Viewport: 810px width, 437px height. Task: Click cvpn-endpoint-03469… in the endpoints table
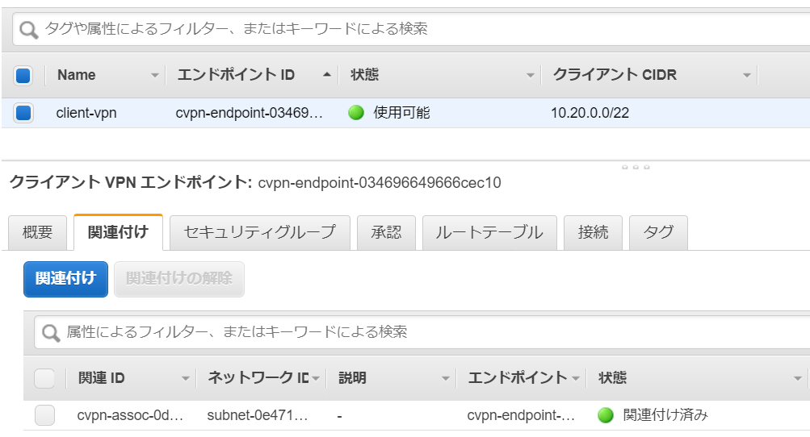tap(249, 113)
